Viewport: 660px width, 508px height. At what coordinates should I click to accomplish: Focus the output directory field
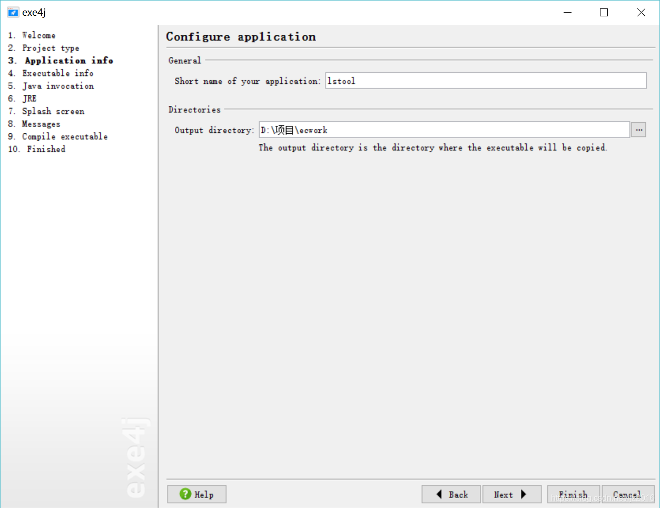[444, 130]
